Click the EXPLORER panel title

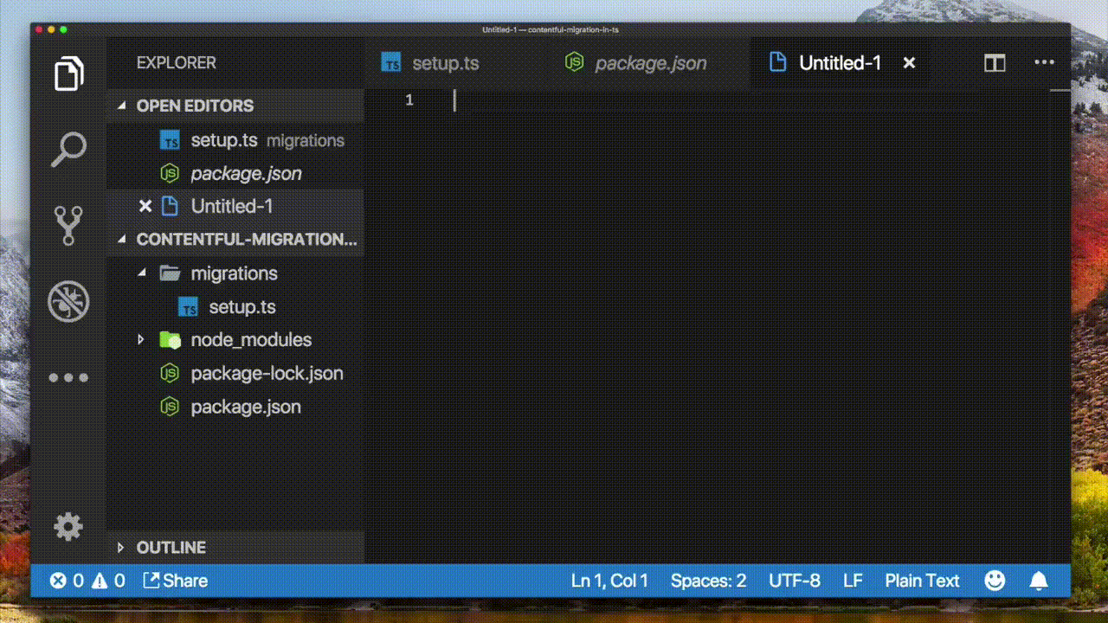point(177,63)
